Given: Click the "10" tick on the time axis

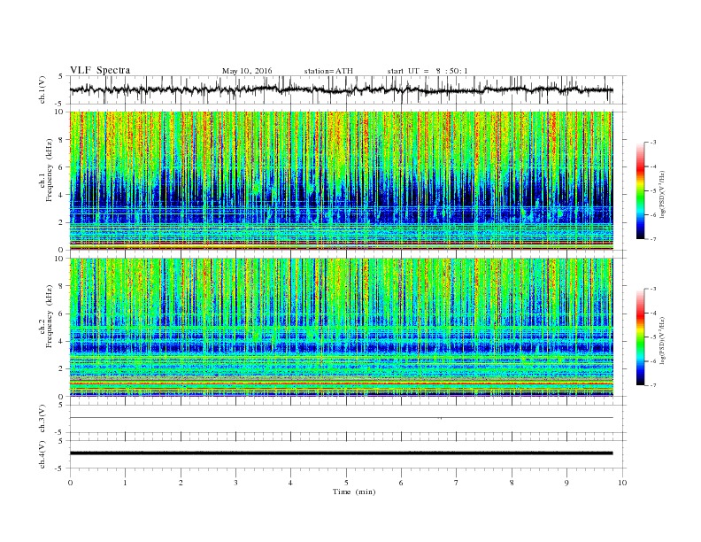Looking at the screenshot, I should point(622,483).
